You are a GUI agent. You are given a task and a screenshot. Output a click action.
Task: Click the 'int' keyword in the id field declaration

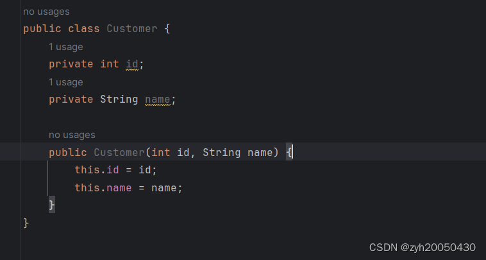[x=110, y=64]
